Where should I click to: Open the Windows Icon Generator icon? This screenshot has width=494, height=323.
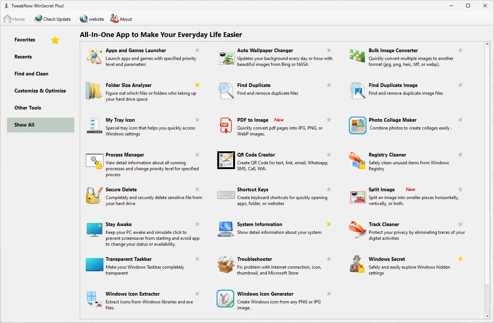tap(226, 299)
